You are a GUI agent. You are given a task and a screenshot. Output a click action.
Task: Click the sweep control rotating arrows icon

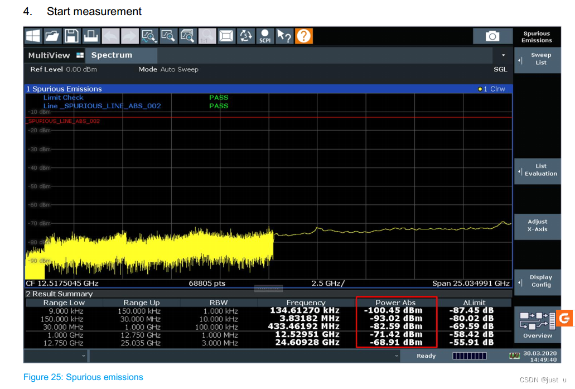(245, 36)
